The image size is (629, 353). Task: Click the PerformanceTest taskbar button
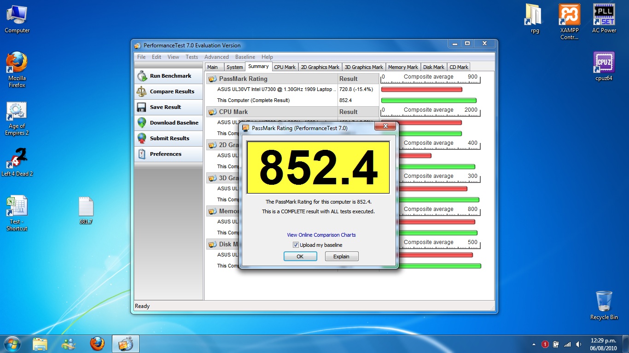tap(126, 344)
